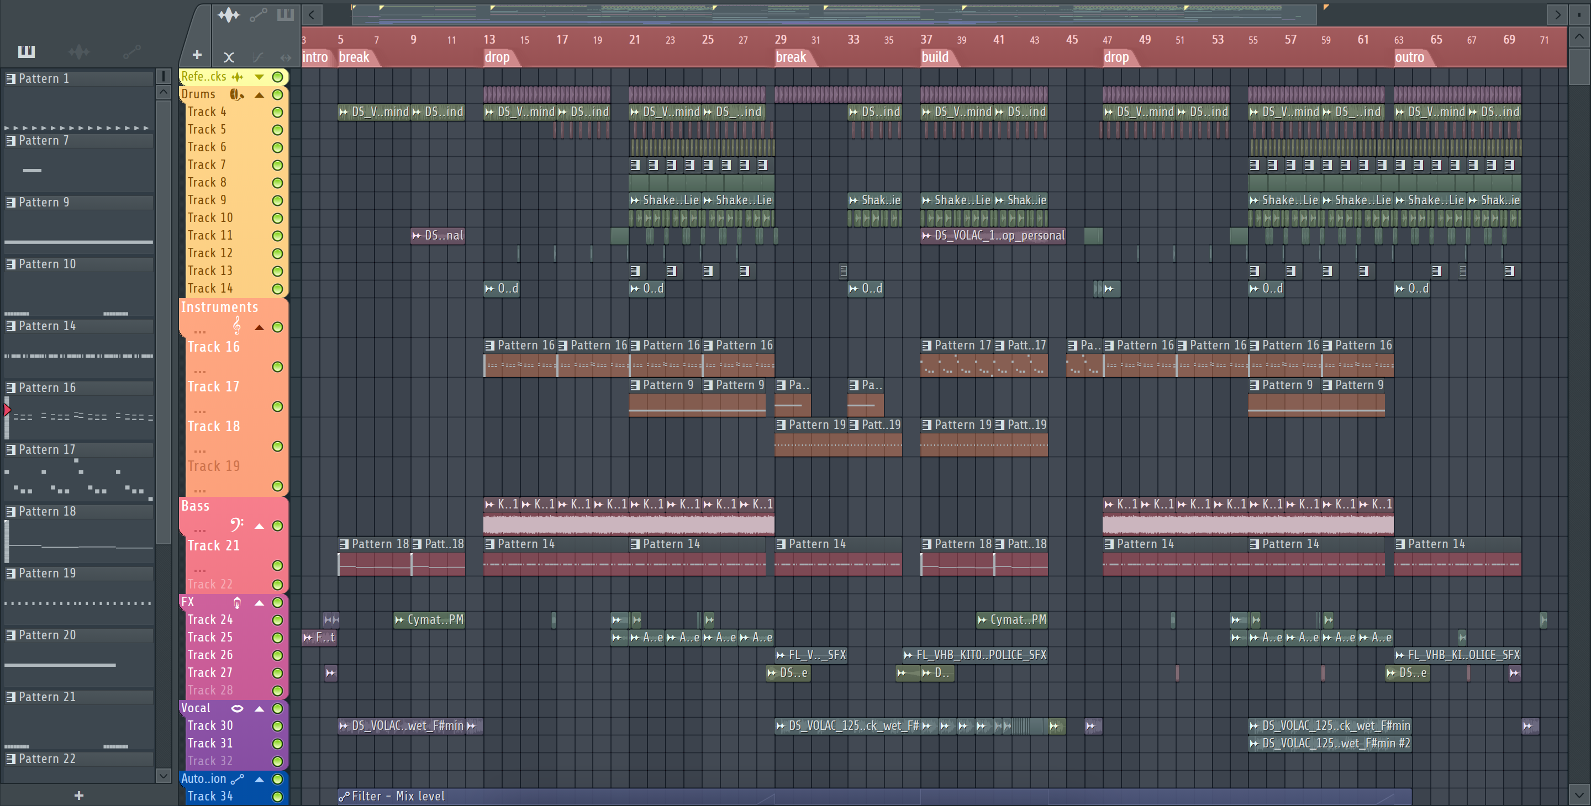Click the Drums group drum icon
Screen dimensions: 1591x806
tap(236, 94)
